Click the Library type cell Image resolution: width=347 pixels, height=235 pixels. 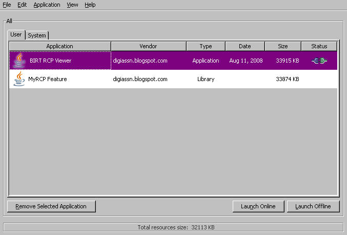[x=206, y=79]
